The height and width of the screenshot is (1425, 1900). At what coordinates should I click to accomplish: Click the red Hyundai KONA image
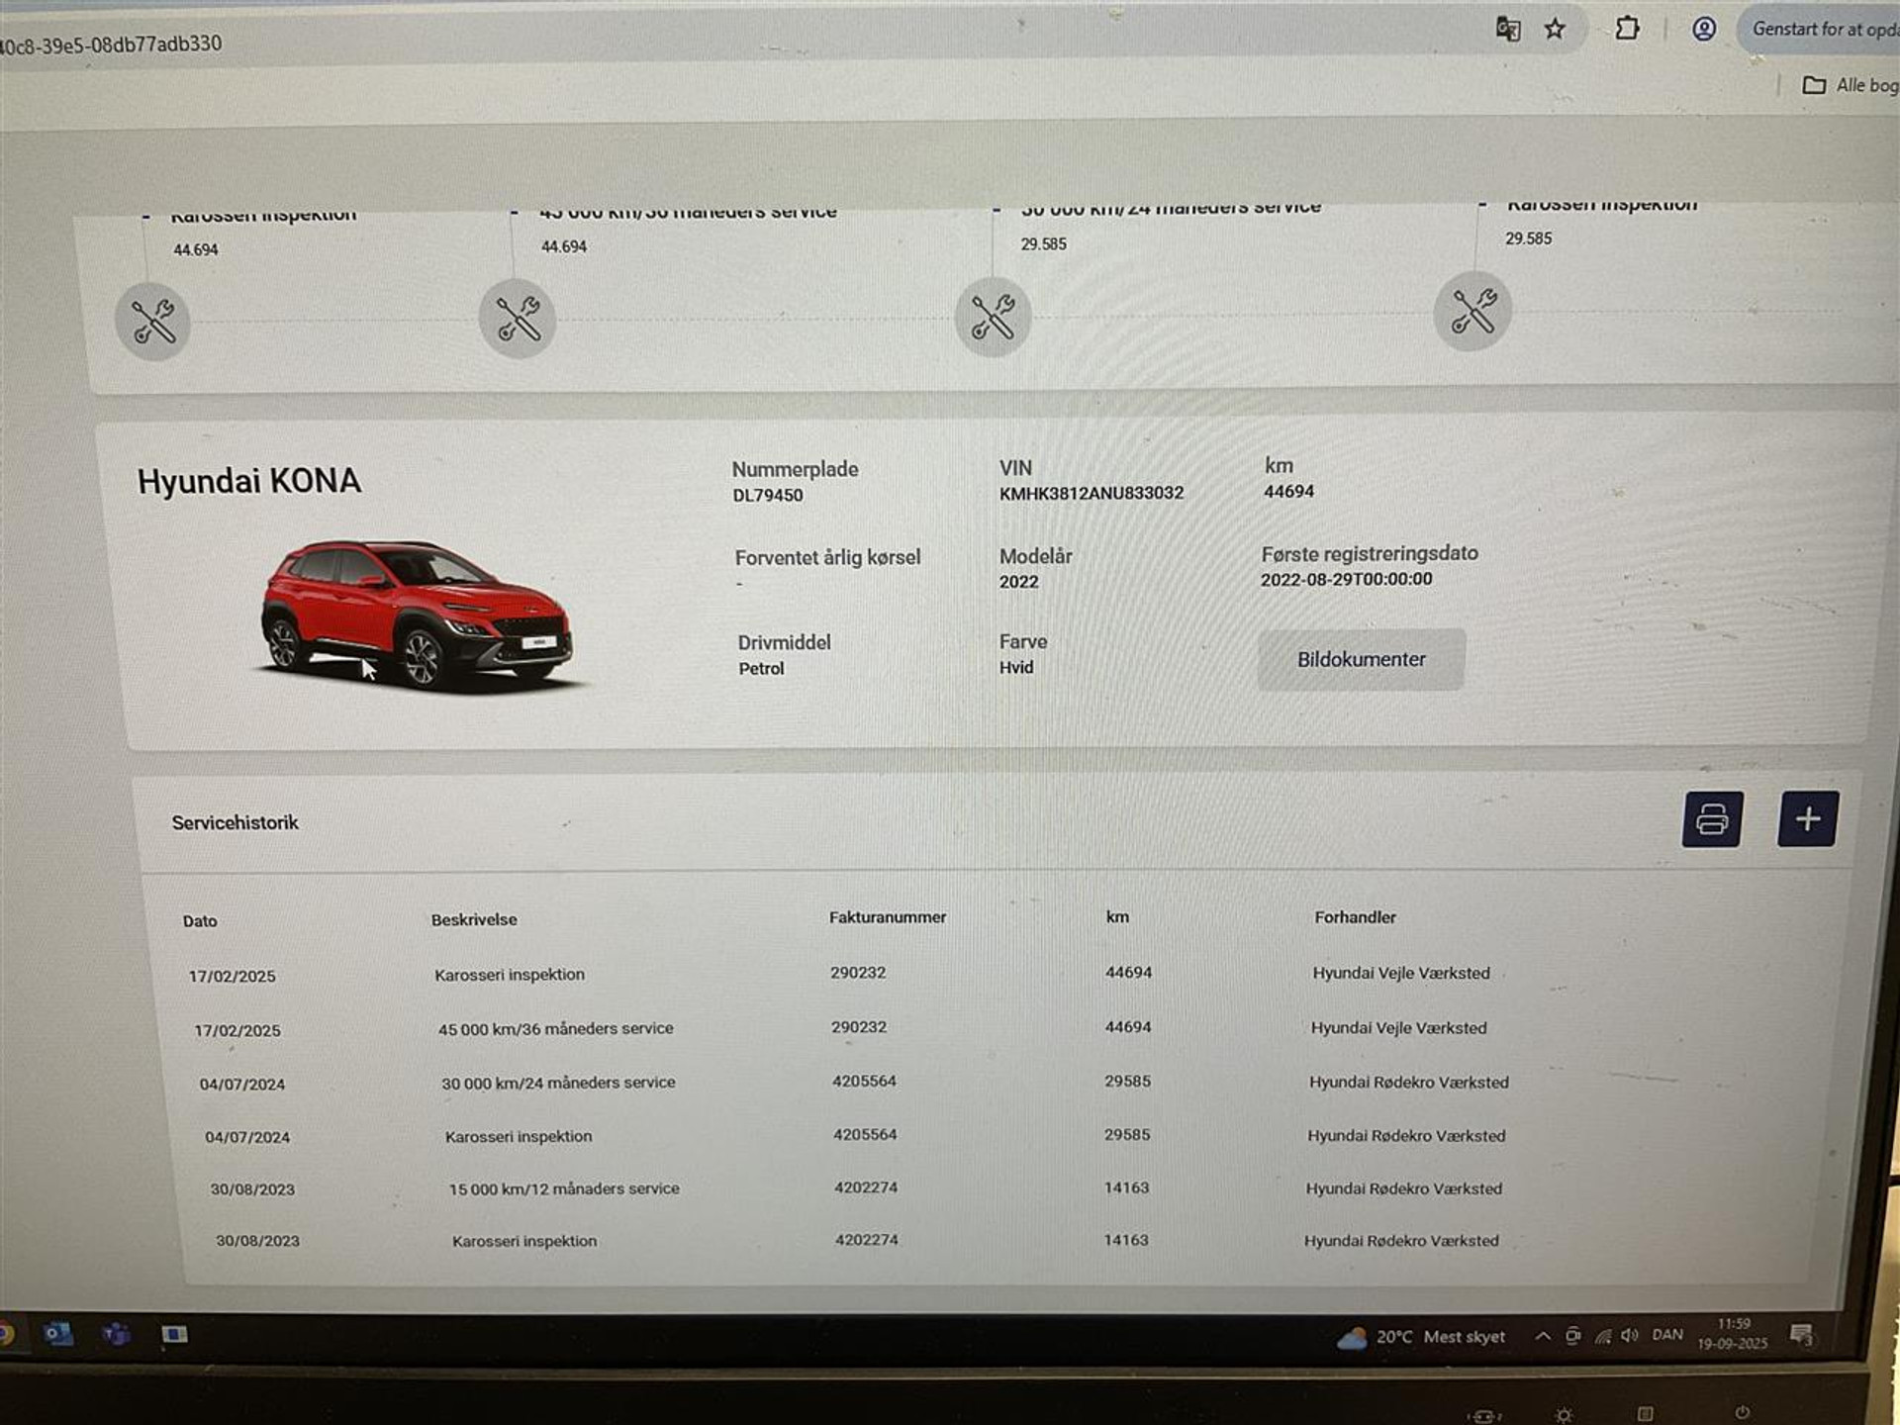pos(416,614)
